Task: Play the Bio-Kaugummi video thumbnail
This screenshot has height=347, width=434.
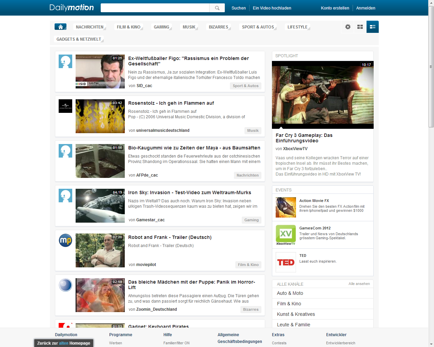Action: click(x=100, y=161)
